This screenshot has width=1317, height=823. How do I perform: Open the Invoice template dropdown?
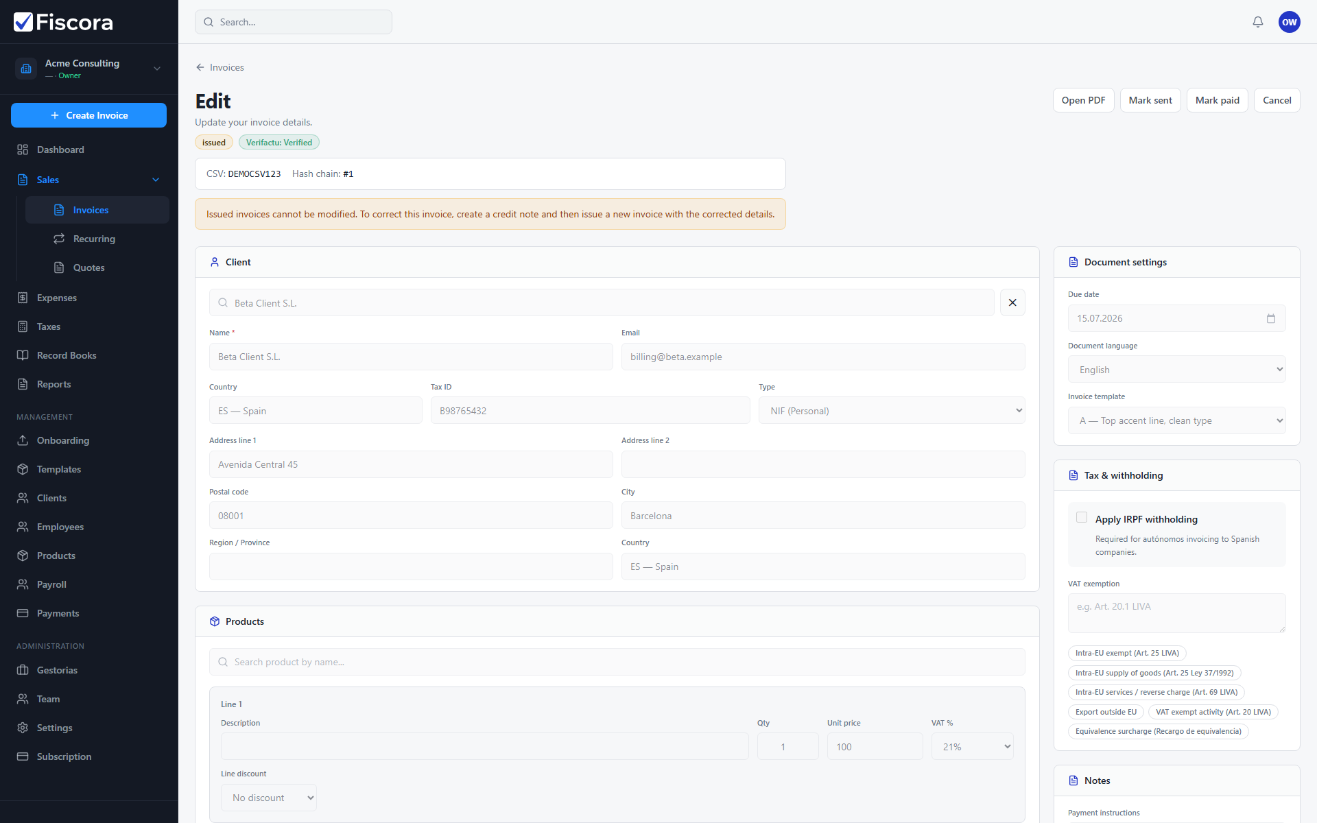pyautogui.click(x=1177, y=420)
